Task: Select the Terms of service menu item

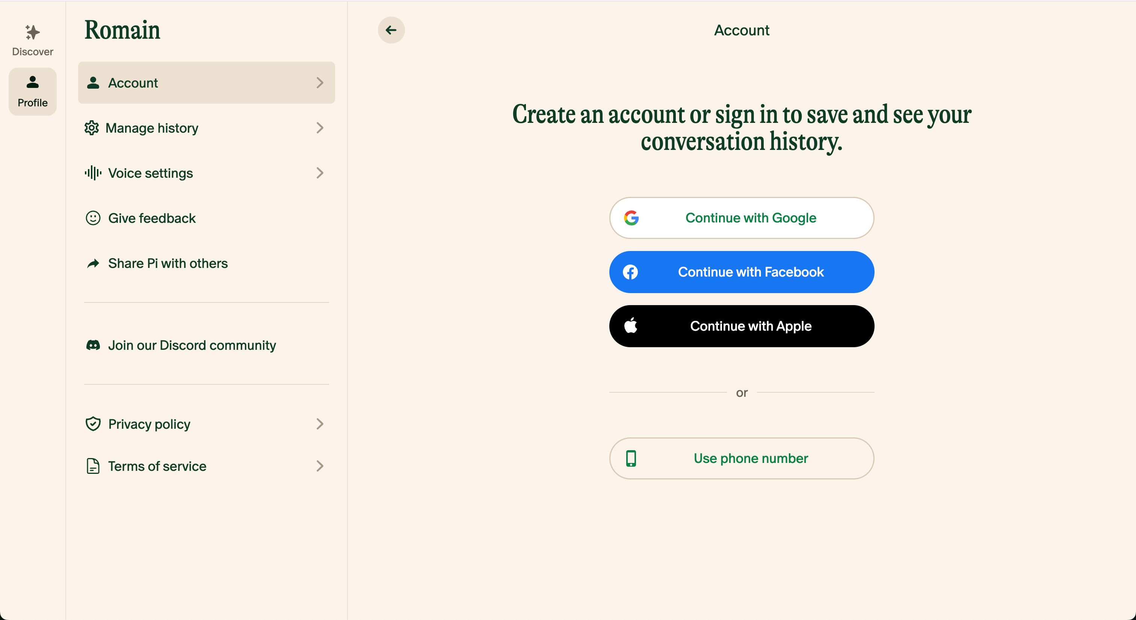Action: [x=206, y=466]
